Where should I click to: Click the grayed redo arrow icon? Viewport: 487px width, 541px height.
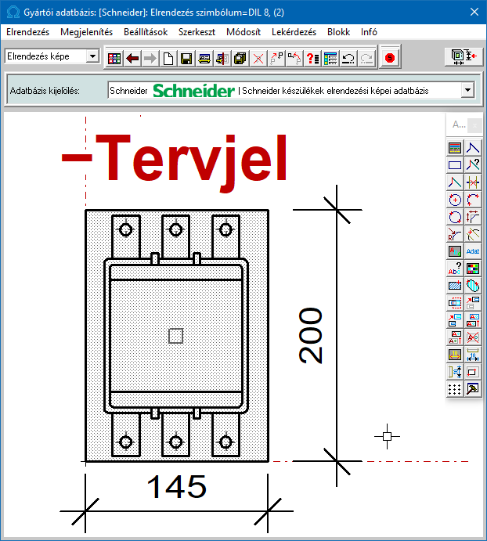(366, 58)
